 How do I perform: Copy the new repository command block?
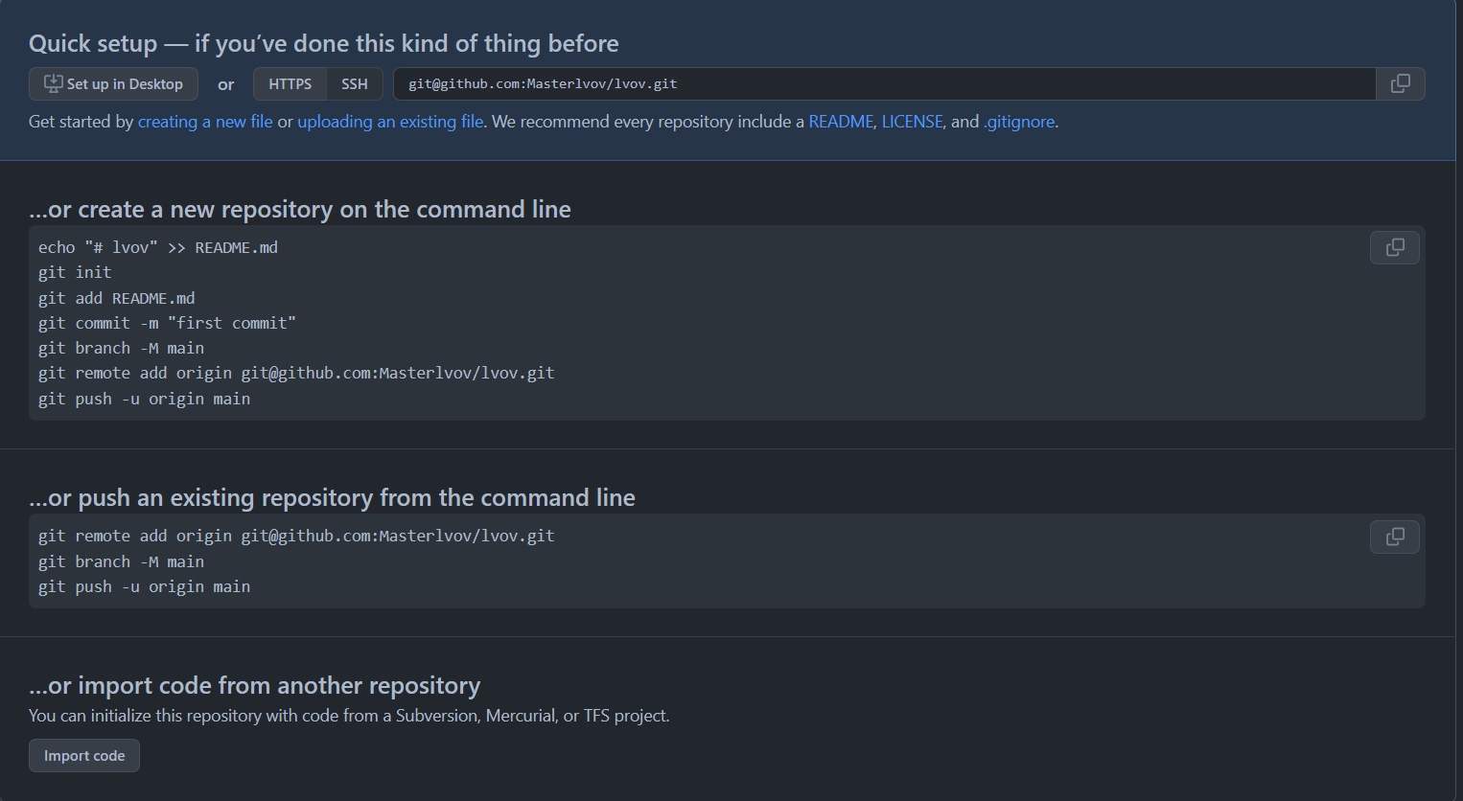point(1394,247)
